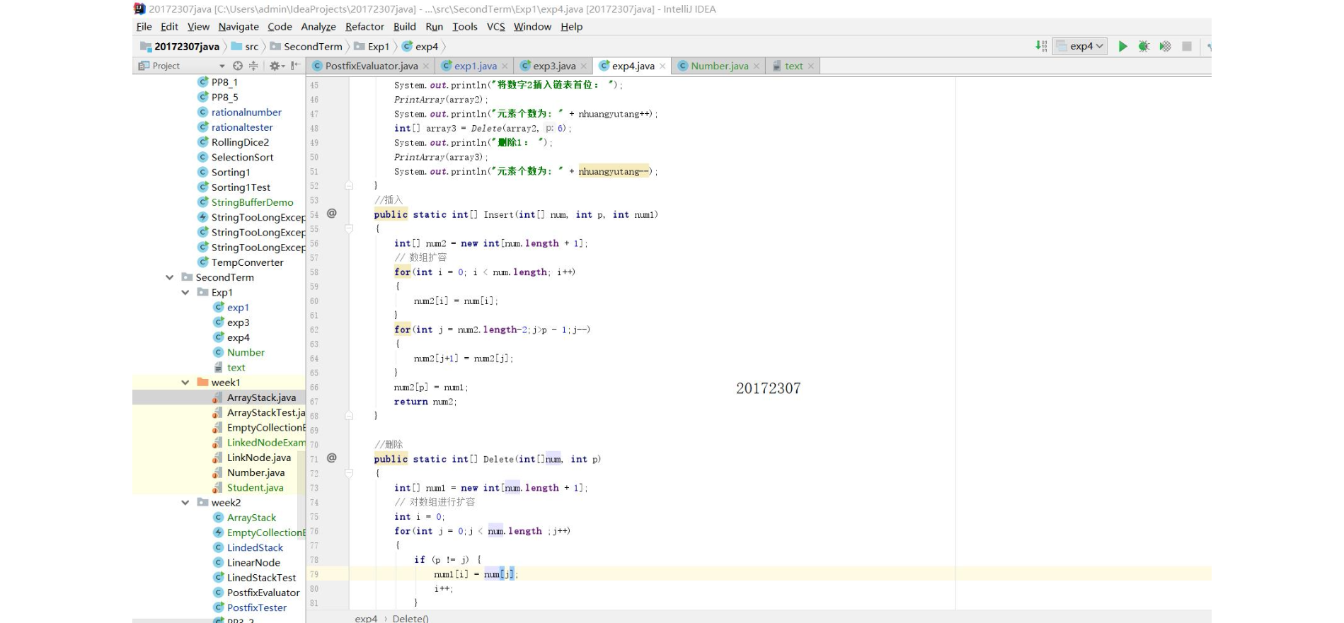The width and height of the screenshot is (1344, 623).
Task: Click the 20172307java breadcrumb in navigation bar
Action: pos(180,47)
